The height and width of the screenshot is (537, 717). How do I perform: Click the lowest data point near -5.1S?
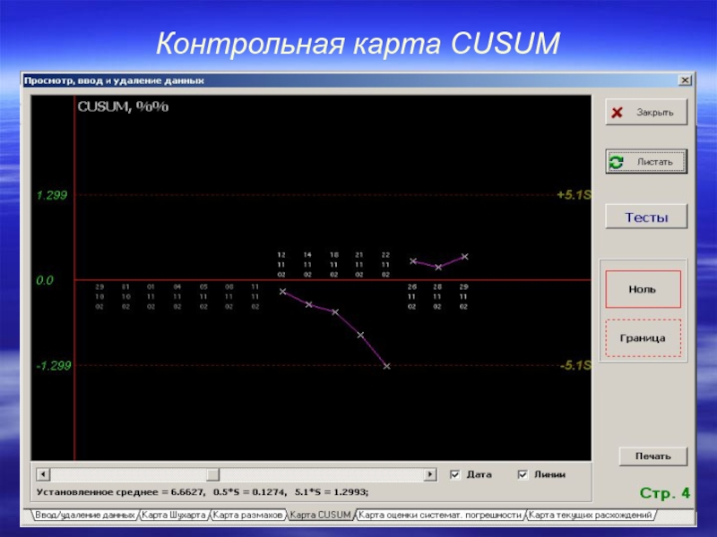[386, 366]
